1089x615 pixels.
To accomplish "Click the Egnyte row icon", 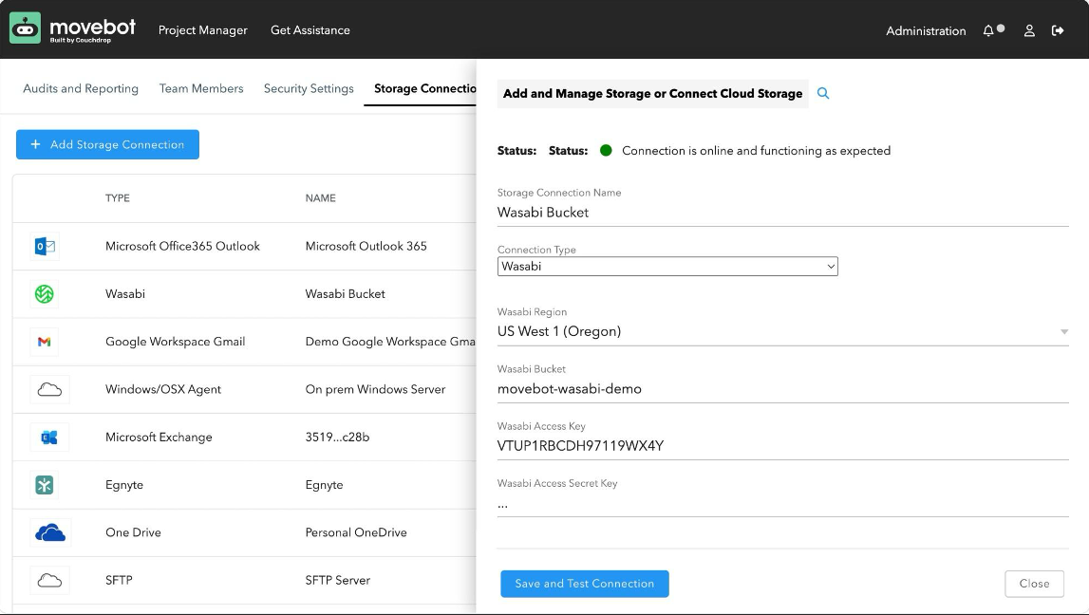I will pos(45,485).
